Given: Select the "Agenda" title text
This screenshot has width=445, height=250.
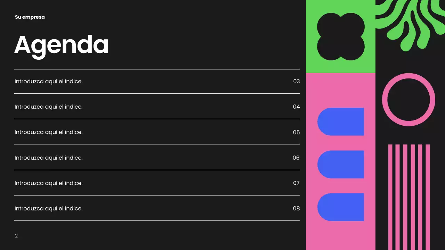Looking at the screenshot, I should 61,45.
